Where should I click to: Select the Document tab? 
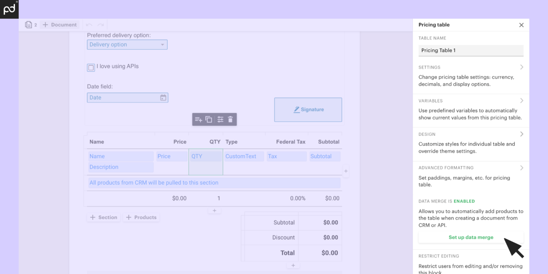59,24
